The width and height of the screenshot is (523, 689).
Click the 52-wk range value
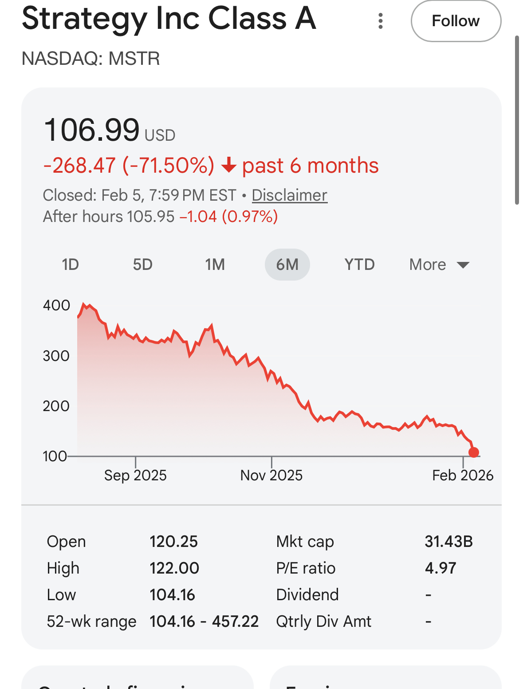click(x=204, y=622)
